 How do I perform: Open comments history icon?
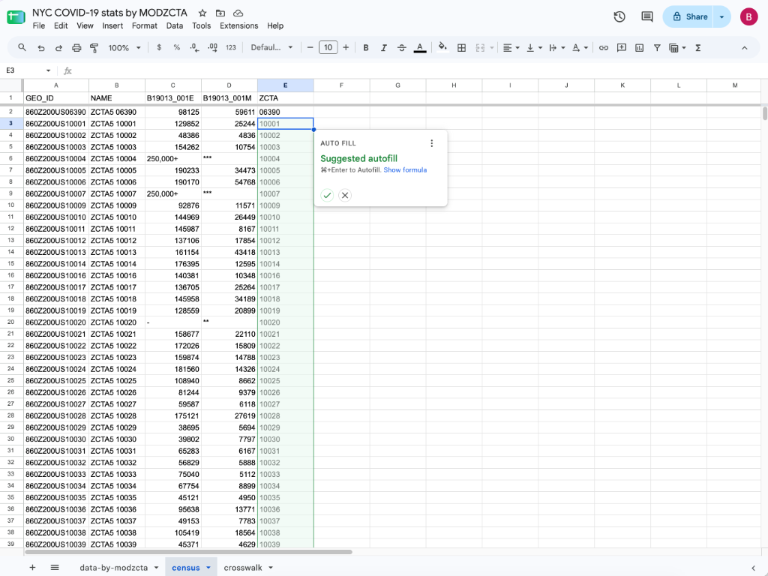pos(647,16)
